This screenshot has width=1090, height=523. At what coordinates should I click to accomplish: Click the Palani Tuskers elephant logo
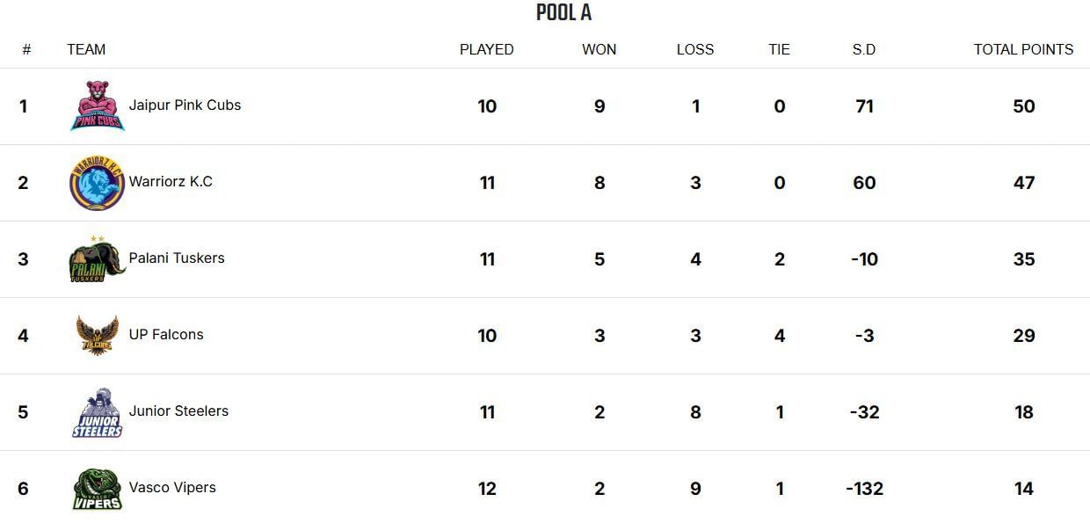(x=97, y=259)
